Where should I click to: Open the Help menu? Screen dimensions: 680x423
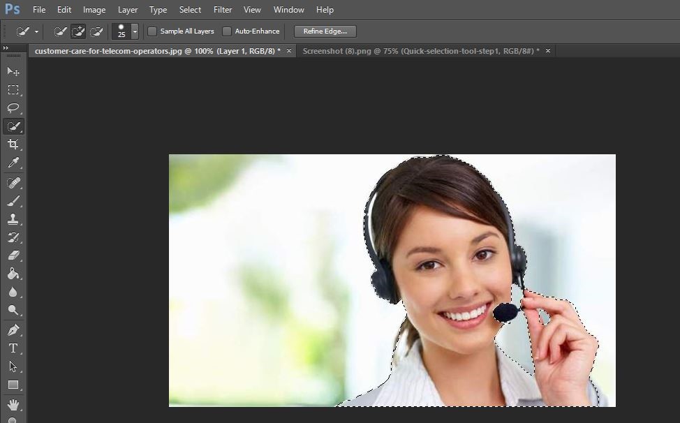click(325, 10)
